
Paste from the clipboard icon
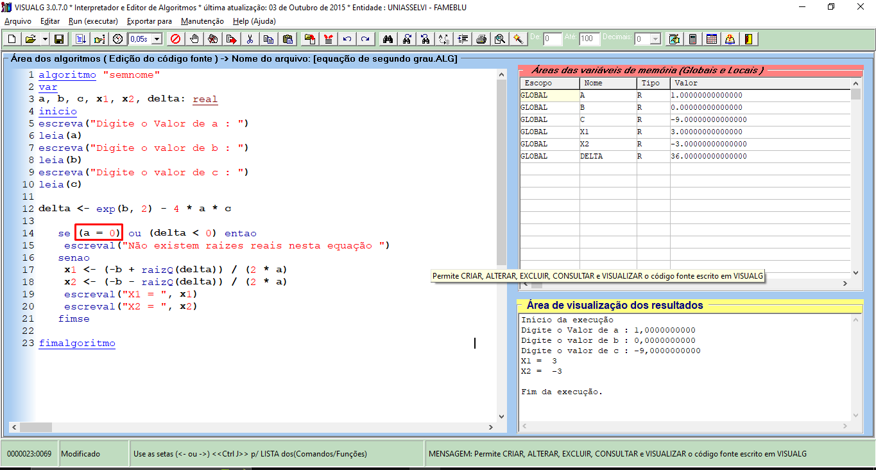point(287,39)
